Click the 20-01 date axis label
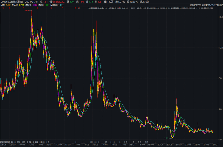 coord(160,145)
